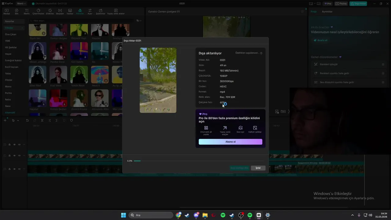Toggle the mute speaker icon on middle track

[19, 156]
